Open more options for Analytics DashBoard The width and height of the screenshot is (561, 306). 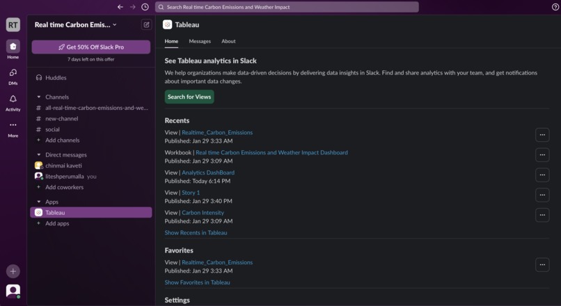click(542, 175)
